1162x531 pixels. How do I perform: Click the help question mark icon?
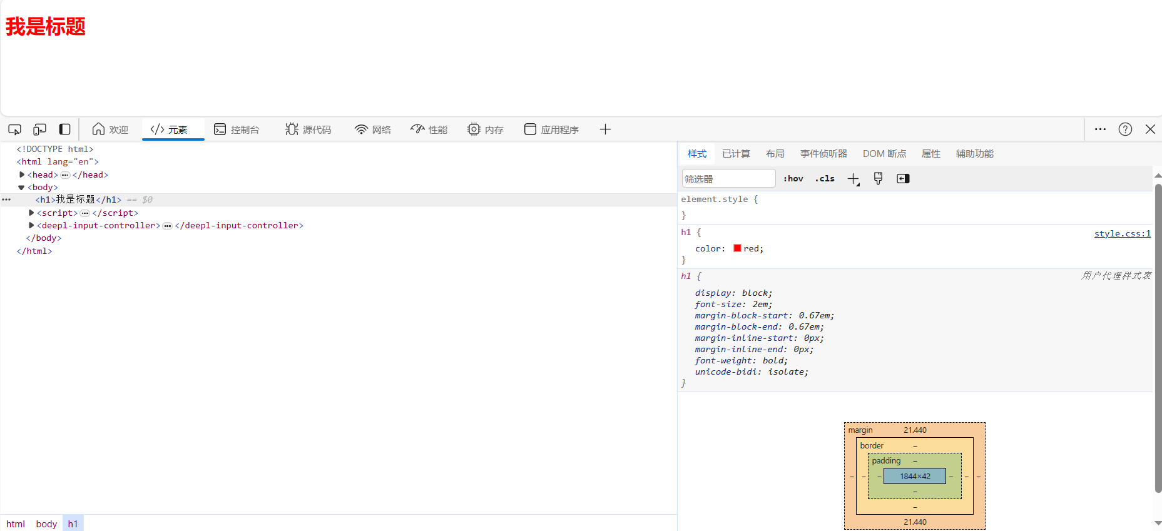[1125, 129]
